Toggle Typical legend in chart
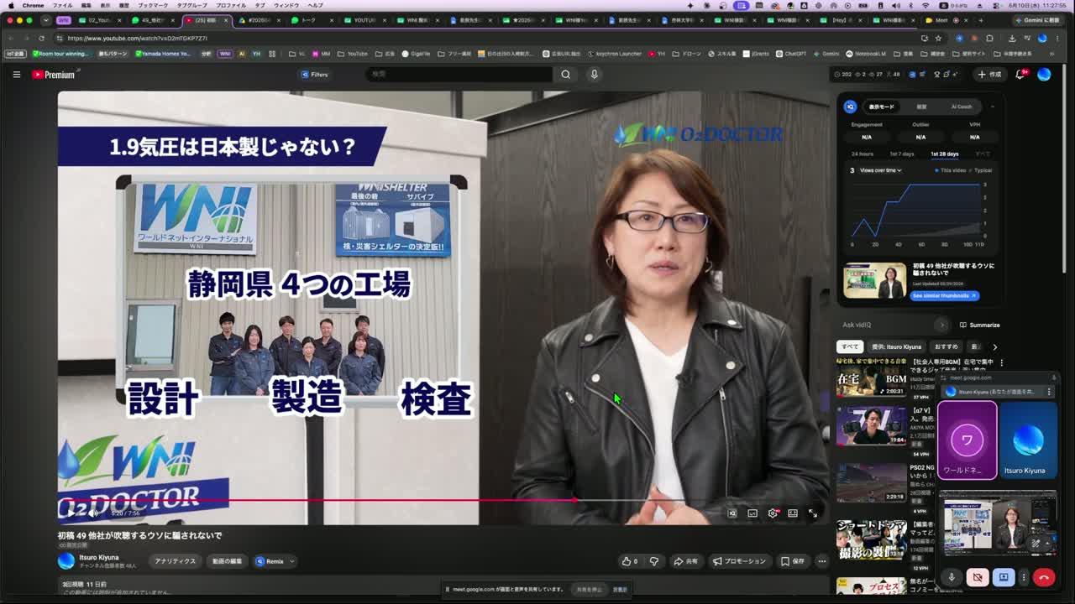Image resolution: width=1075 pixels, height=604 pixels. (981, 170)
